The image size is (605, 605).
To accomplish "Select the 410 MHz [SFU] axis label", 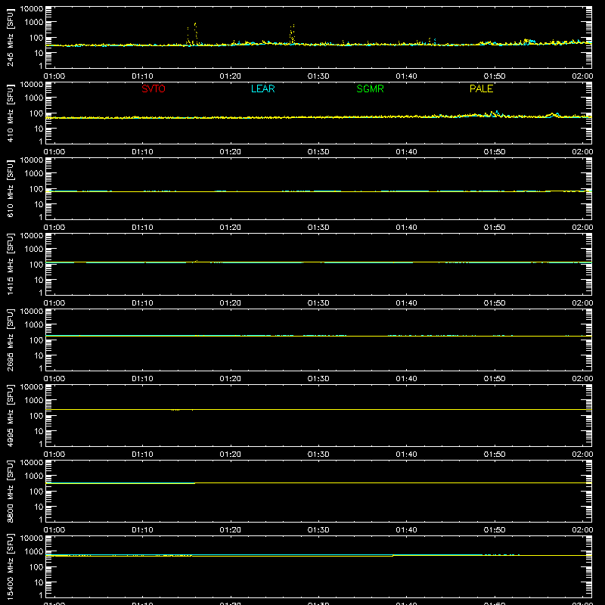I will pos(10,114).
